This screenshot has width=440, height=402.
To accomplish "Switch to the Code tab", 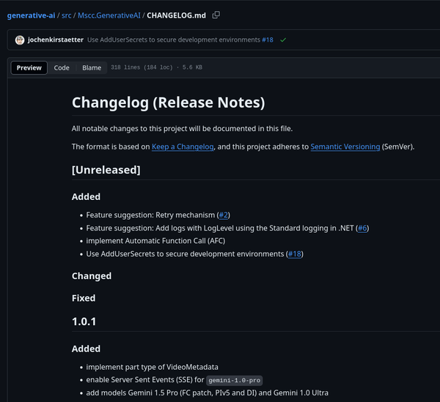I will 62,68.
